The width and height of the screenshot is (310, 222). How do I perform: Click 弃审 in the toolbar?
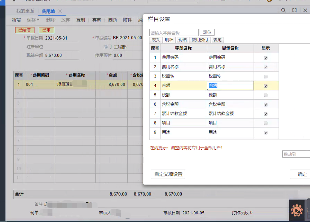pyautogui.click(x=96, y=20)
